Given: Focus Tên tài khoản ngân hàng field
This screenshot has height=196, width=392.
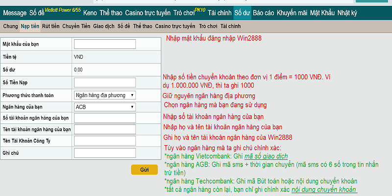Looking at the screenshot, I should click(x=105, y=129).
